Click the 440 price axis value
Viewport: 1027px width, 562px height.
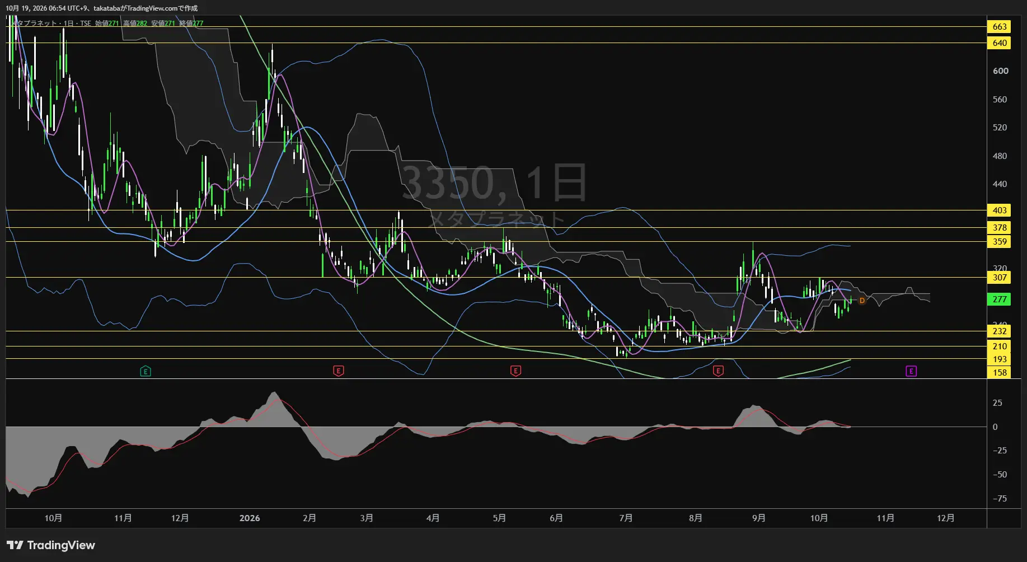click(1000, 184)
